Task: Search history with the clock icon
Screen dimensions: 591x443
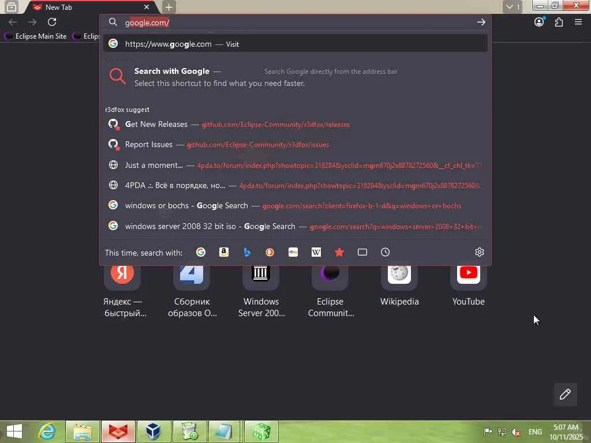Action: click(385, 252)
